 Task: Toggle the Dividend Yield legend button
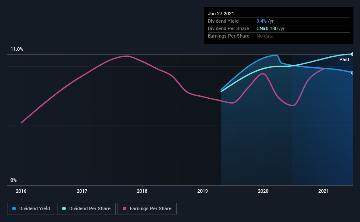pos(31,209)
